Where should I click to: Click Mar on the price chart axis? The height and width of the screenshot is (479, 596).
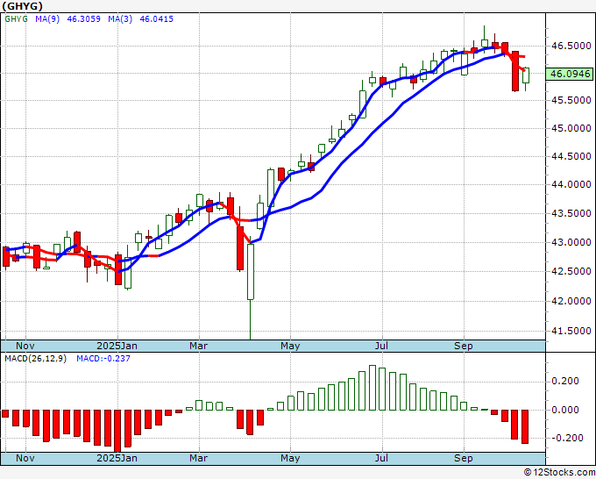click(x=198, y=346)
